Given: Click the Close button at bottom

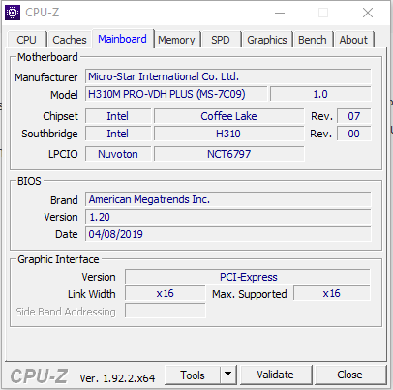Looking at the screenshot, I should [350, 375].
